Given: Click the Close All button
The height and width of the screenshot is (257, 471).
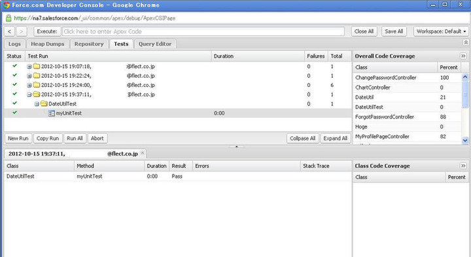Looking at the screenshot, I should [364, 31].
